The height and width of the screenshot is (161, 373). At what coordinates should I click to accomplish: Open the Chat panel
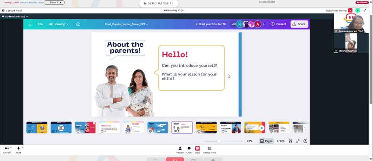[189, 150]
